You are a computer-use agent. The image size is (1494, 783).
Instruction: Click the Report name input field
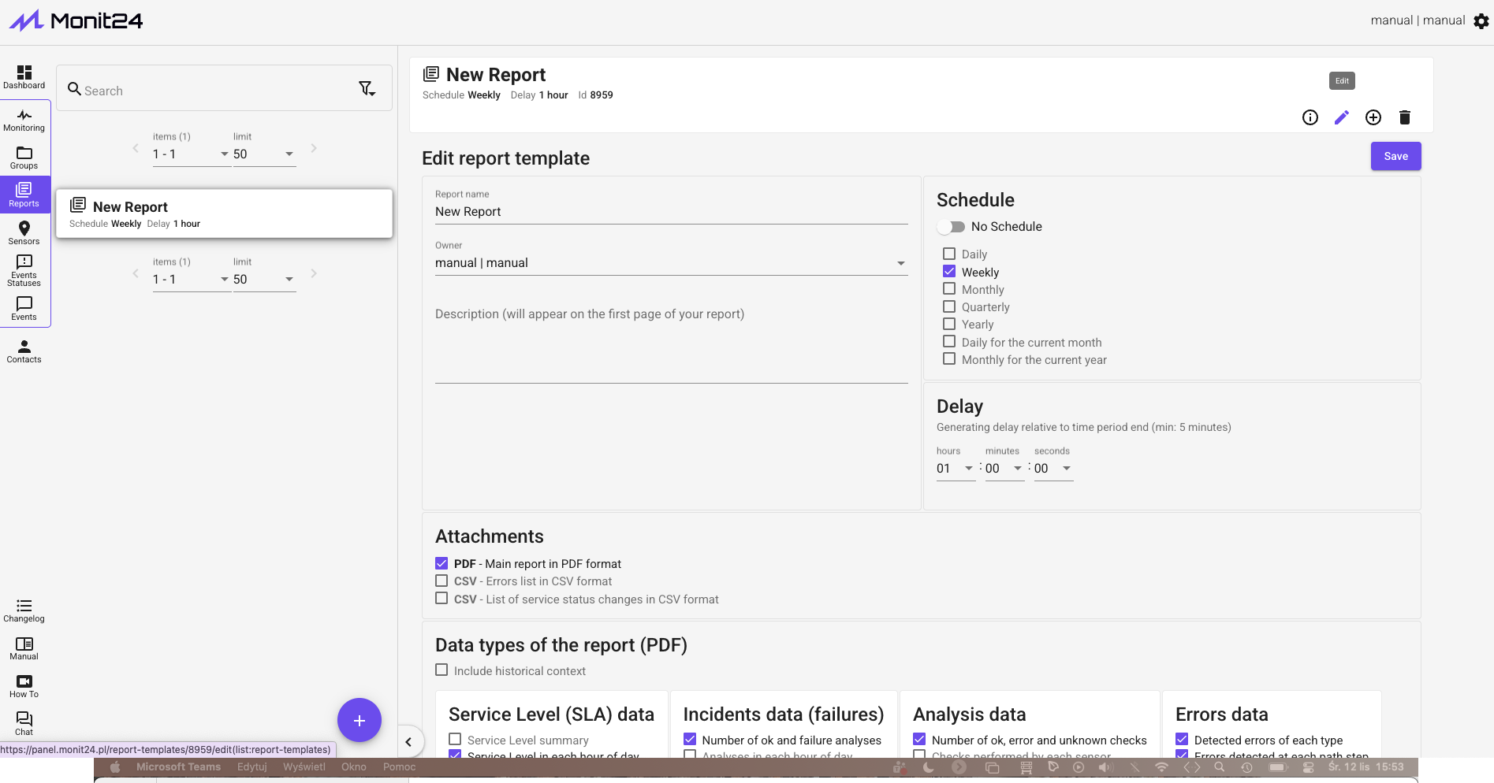click(x=671, y=212)
